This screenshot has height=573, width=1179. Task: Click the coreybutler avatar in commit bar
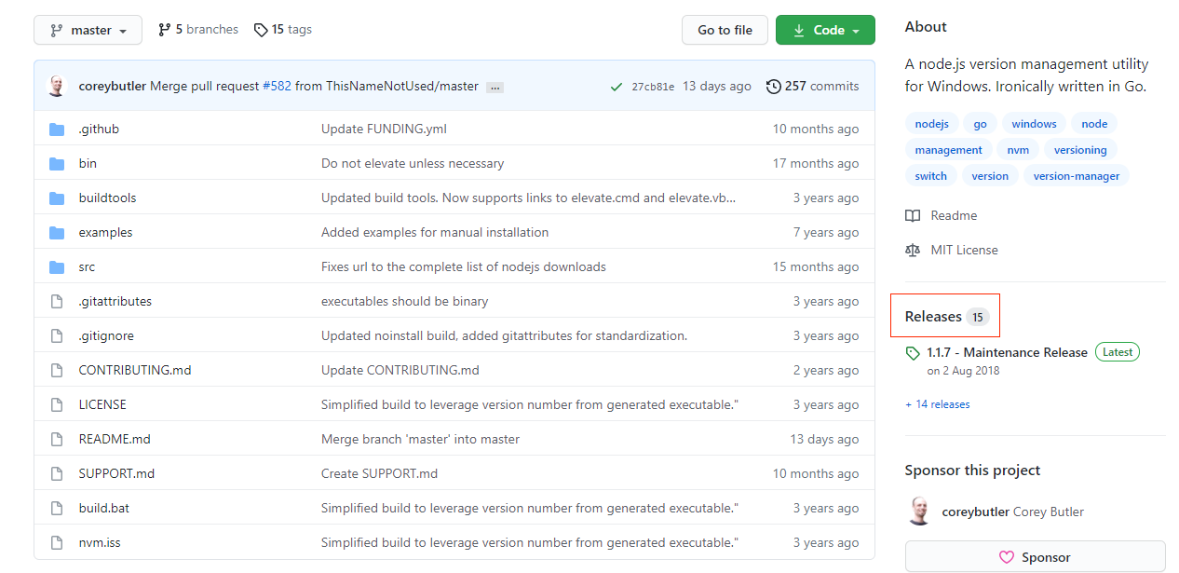[x=58, y=86]
